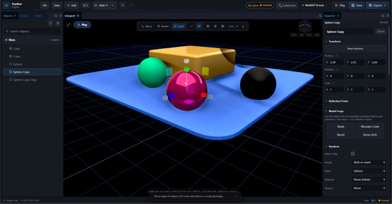Screen dimensions: 392x204
Task: Apply the Stone Arch prototype
Action: pyautogui.click(x=370, y=135)
